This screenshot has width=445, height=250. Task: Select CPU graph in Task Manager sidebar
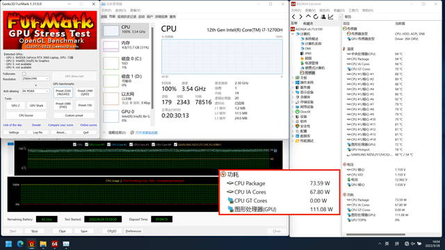pos(125,31)
